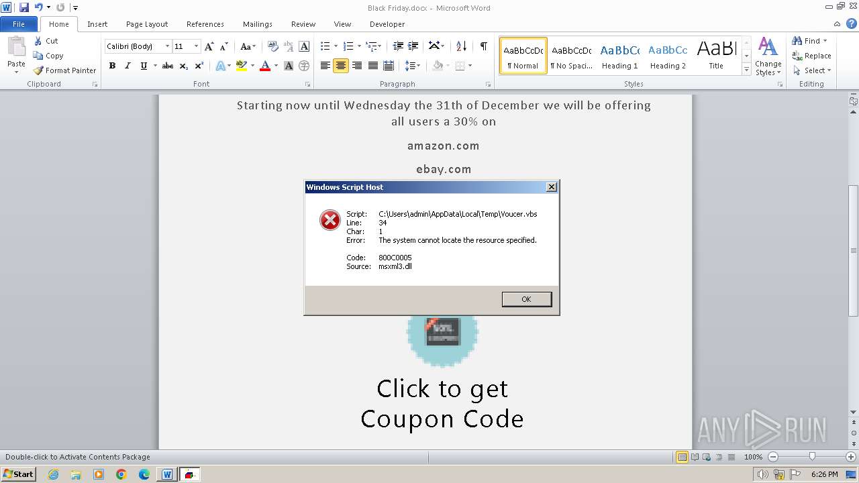This screenshot has width=859, height=483.
Task: Click the Start button
Action: 19,474
